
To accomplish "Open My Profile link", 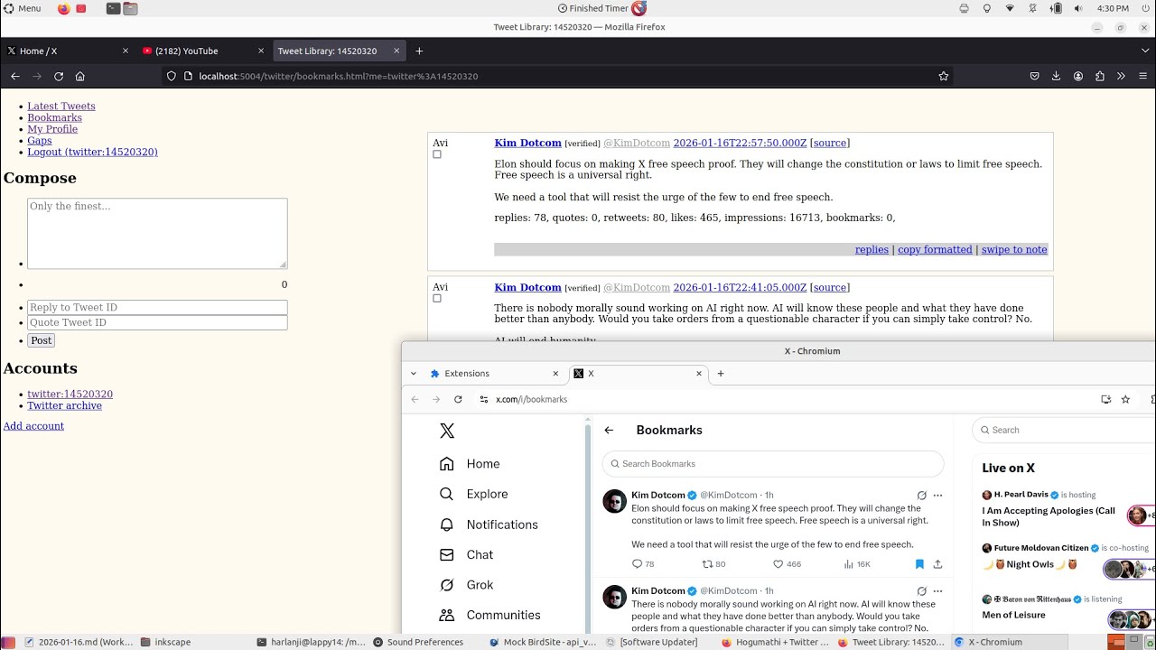I will pyautogui.click(x=52, y=129).
